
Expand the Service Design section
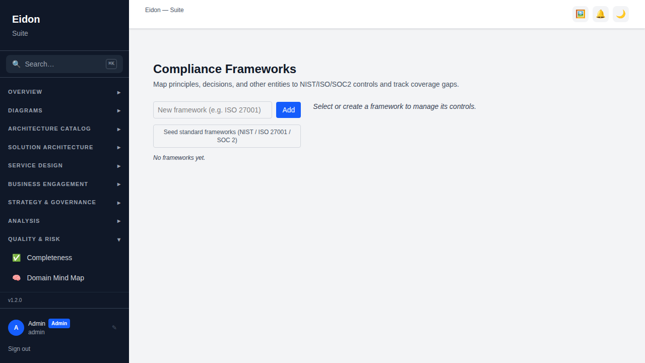[64, 166]
